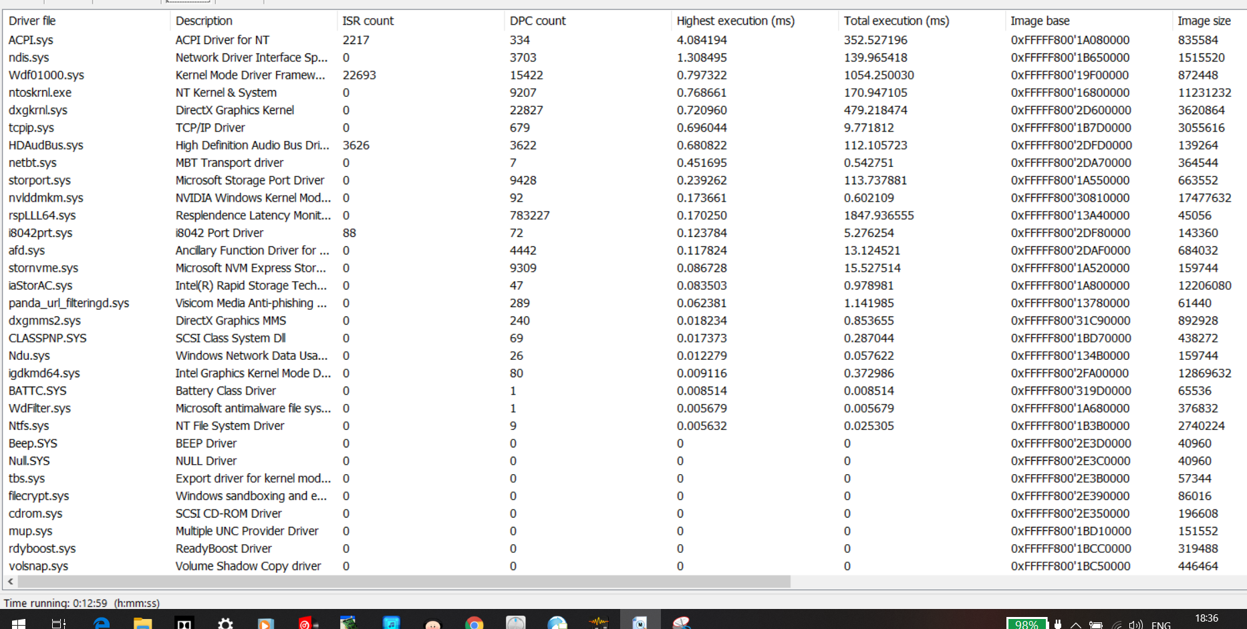The height and width of the screenshot is (629, 1247).
Task: Launch Microsoft Edge from the taskbar
Action: (x=101, y=624)
